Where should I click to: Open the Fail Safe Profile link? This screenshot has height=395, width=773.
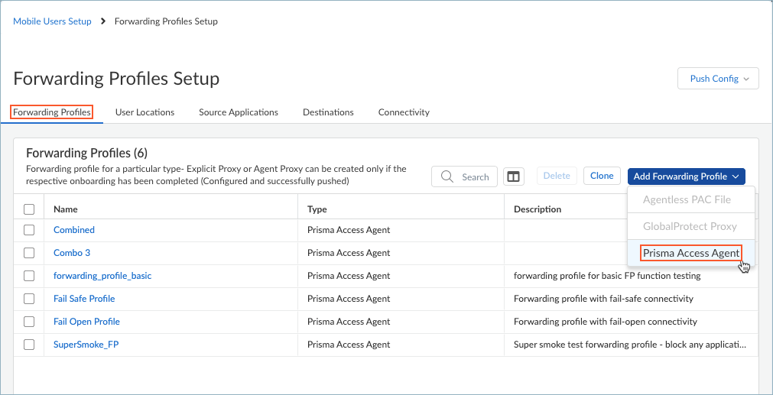click(x=84, y=299)
